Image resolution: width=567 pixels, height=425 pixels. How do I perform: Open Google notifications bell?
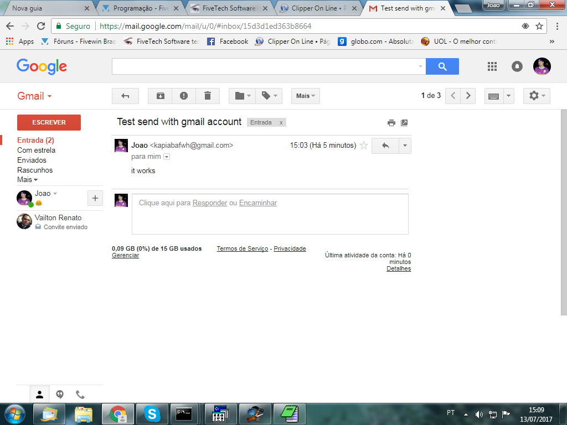pos(517,66)
